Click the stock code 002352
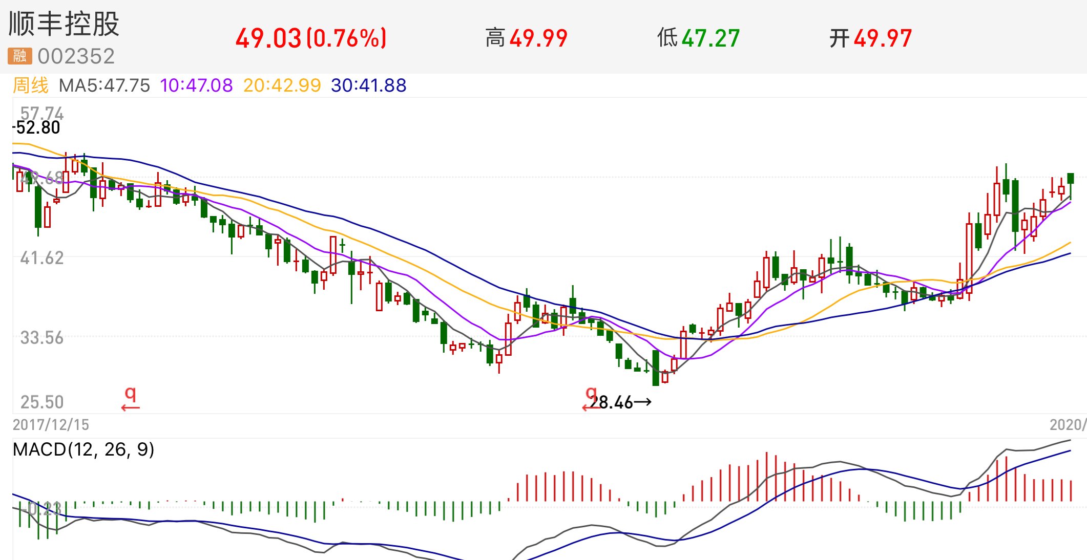 click(x=76, y=56)
